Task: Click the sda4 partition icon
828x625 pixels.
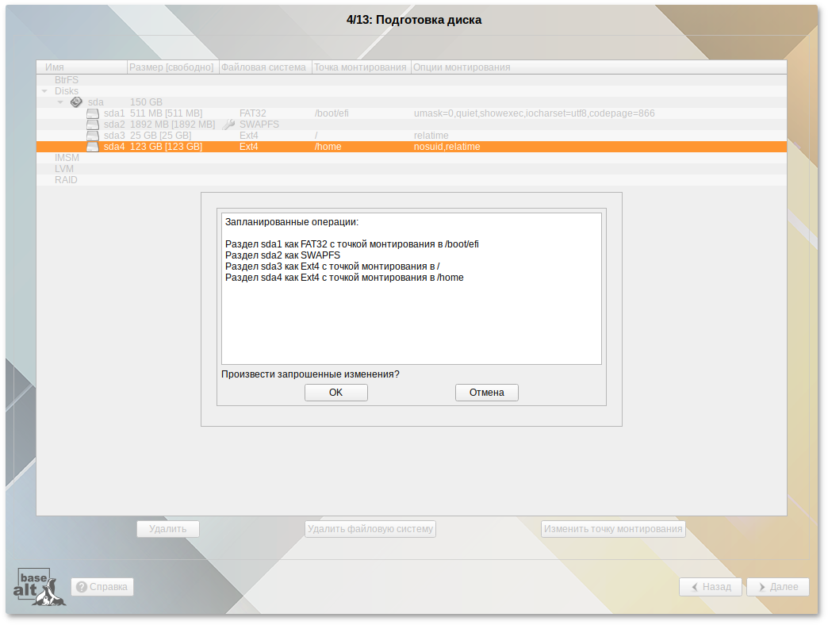Action: point(93,147)
